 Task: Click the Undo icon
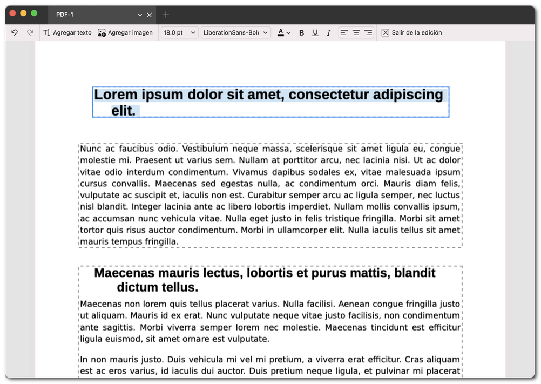click(x=15, y=32)
